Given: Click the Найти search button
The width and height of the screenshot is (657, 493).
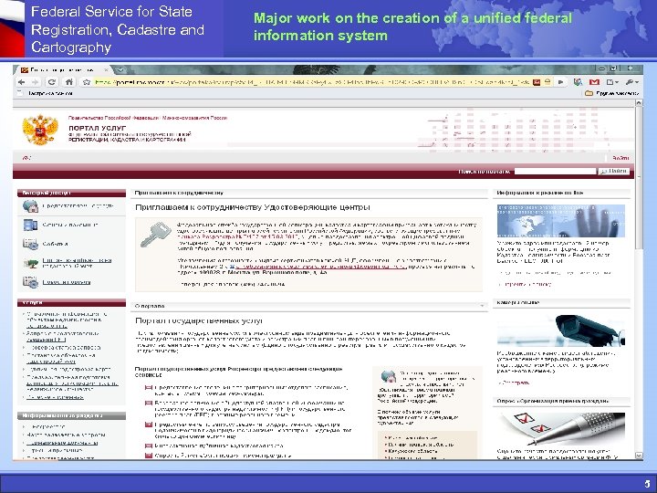Looking at the screenshot, I should click(x=614, y=171).
